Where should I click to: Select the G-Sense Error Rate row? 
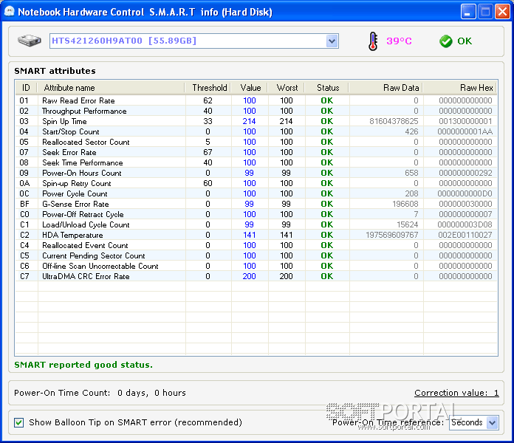click(256, 204)
